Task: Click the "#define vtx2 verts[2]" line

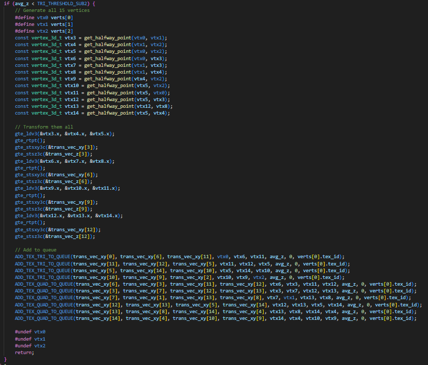Action: pyautogui.click(x=44, y=31)
